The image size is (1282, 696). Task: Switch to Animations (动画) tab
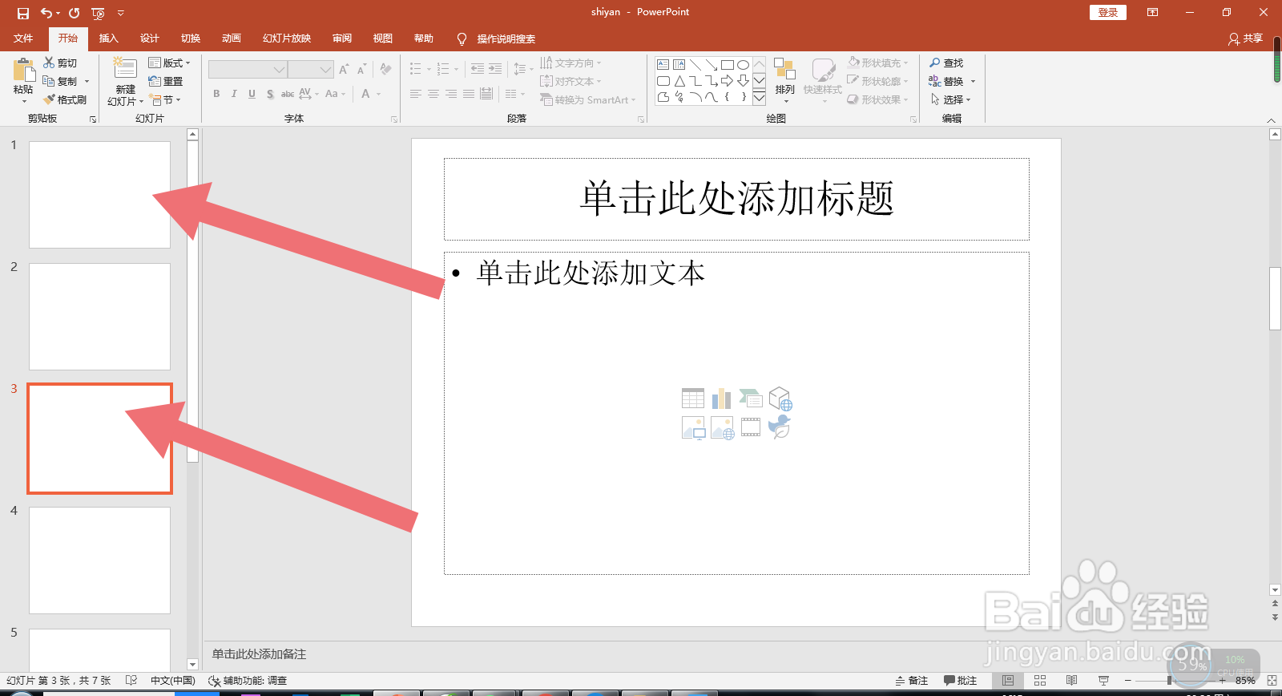coord(232,38)
